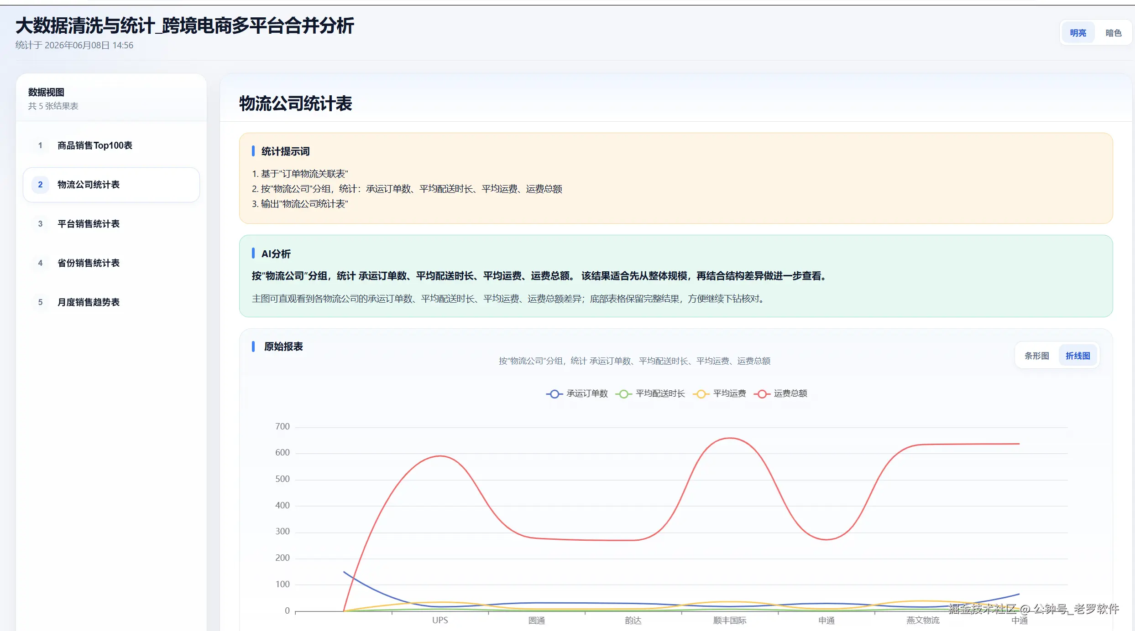Click the 200 y-axis value
The height and width of the screenshot is (631, 1135).
tap(282, 558)
